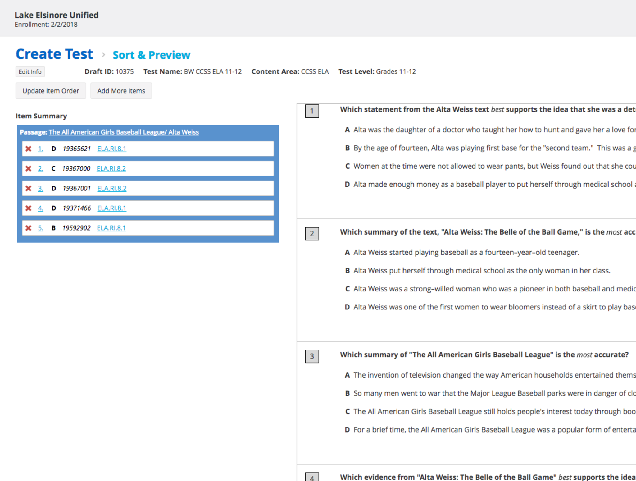Remove item 2 with red X
The image size is (636, 481).
28,169
